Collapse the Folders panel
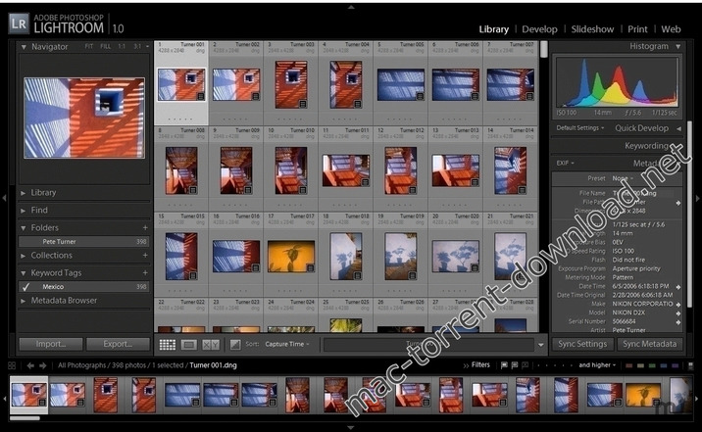Viewport: 702px width, 432px height. tap(24, 228)
